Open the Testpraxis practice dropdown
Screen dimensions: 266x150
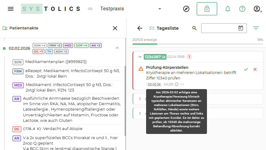pyautogui.click(x=160, y=9)
